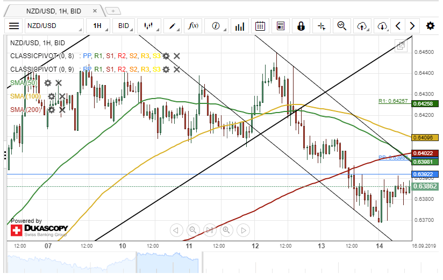Screen dimensions: 443x280
Task: Switch to the NZD/USD, 1H, BID tab
Action: (x=54, y=10)
